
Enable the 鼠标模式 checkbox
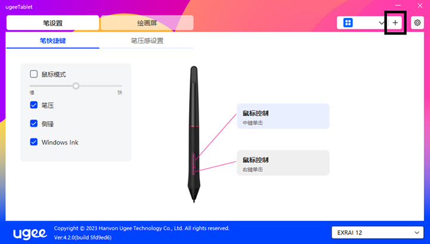[x=34, y=74]
